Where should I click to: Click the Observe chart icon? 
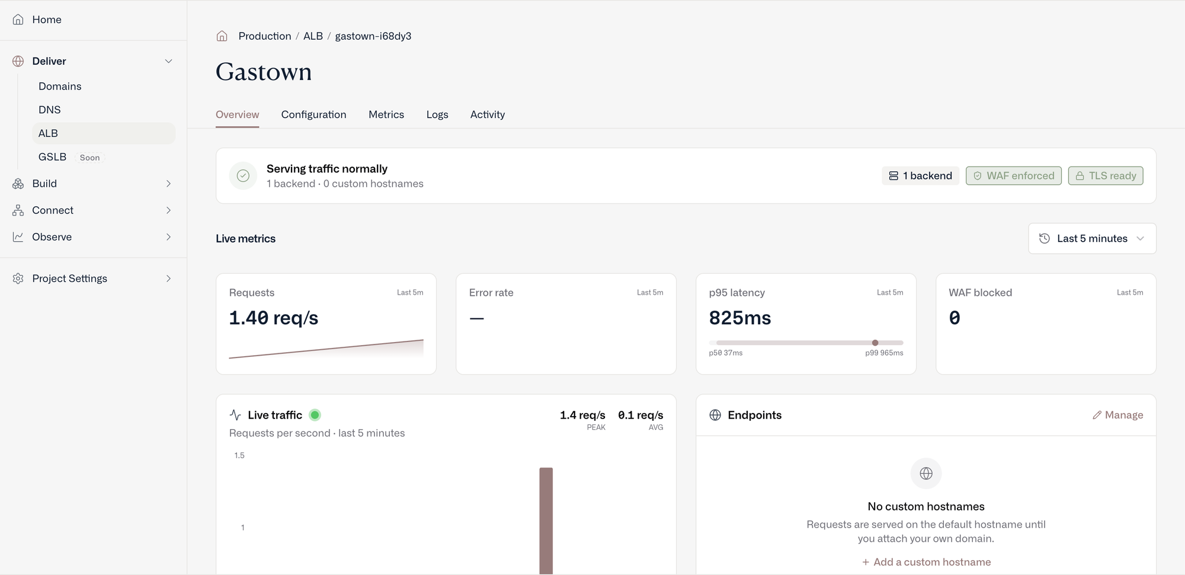[x=18, y=237]
